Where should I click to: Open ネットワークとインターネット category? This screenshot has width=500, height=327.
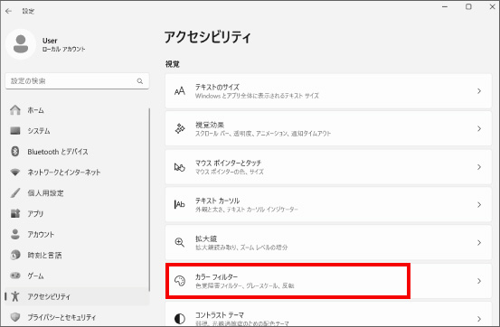coord(77,173)
